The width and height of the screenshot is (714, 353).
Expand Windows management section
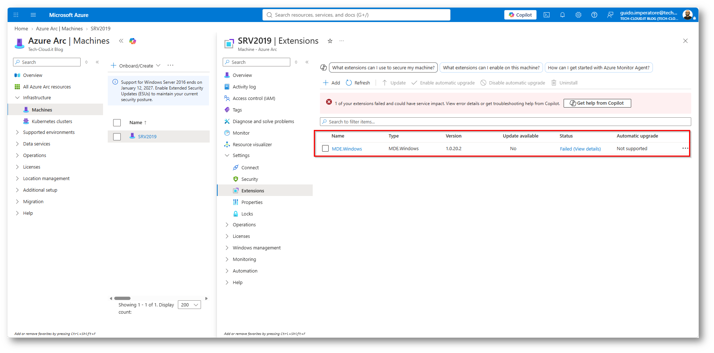point(227,248)
